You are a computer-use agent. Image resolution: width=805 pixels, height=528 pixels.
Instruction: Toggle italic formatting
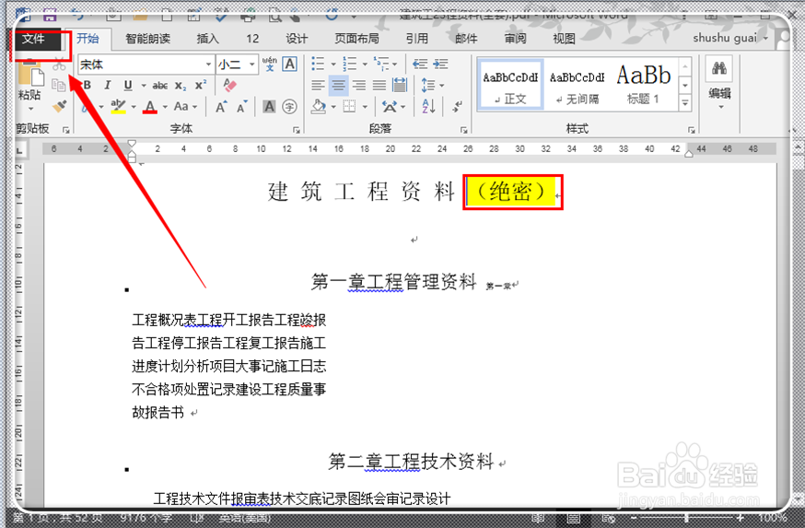pyautogui.click(x=107, y=86)
